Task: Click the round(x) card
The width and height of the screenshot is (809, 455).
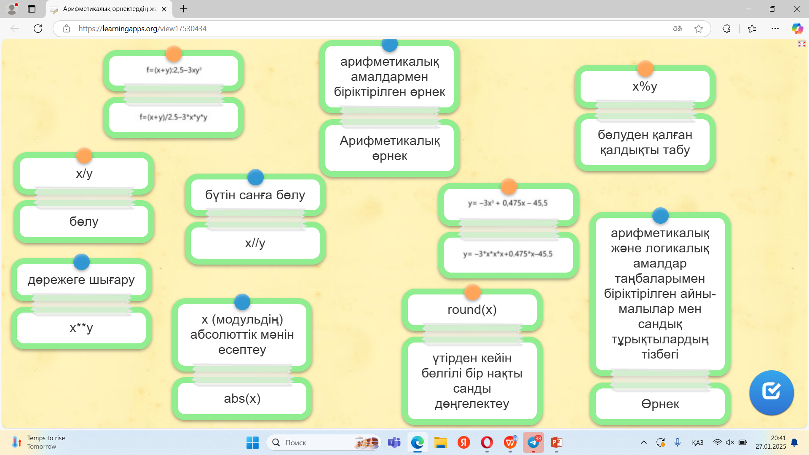Action: point(472,310)
